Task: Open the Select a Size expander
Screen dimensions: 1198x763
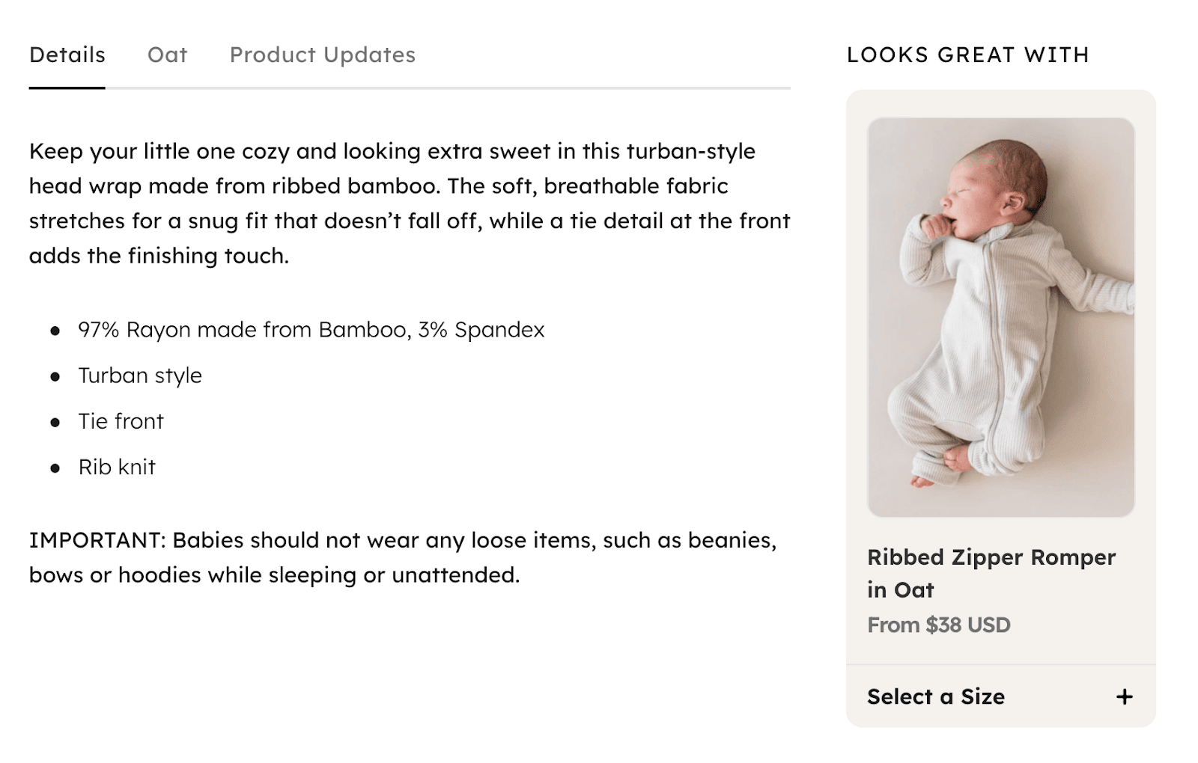Action: (936, 697)
